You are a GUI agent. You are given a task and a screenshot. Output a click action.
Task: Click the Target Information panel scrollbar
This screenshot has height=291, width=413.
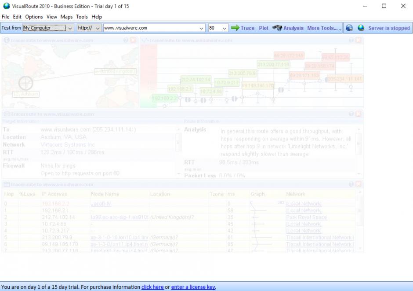(178, 151)
